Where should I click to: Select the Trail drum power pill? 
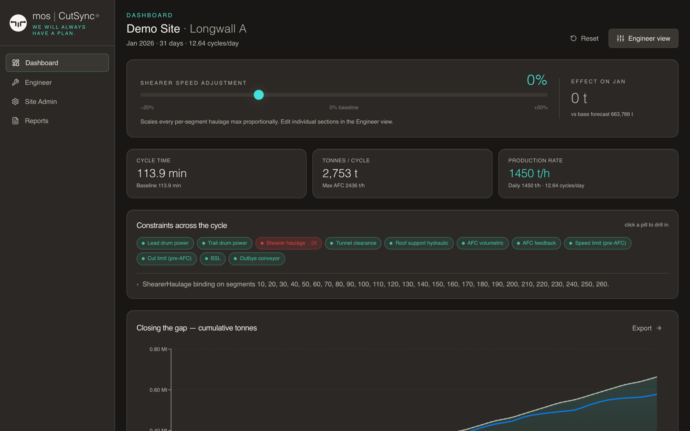point(225,243)
